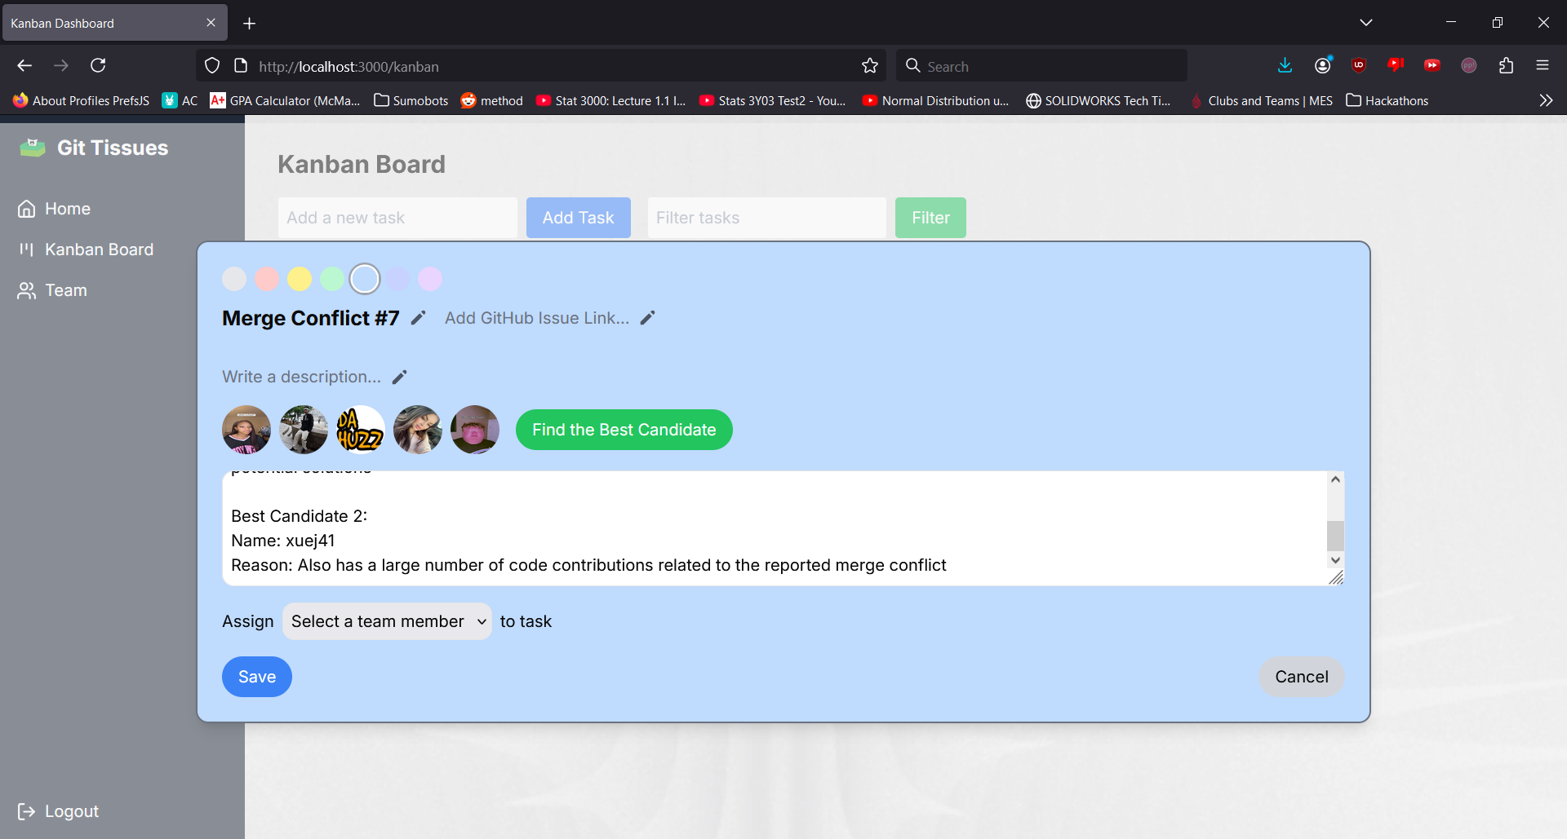Reload the page with the refresh icon
Image resolution: width=1567 pixels, height=839 pixels.
pos(98,65)
